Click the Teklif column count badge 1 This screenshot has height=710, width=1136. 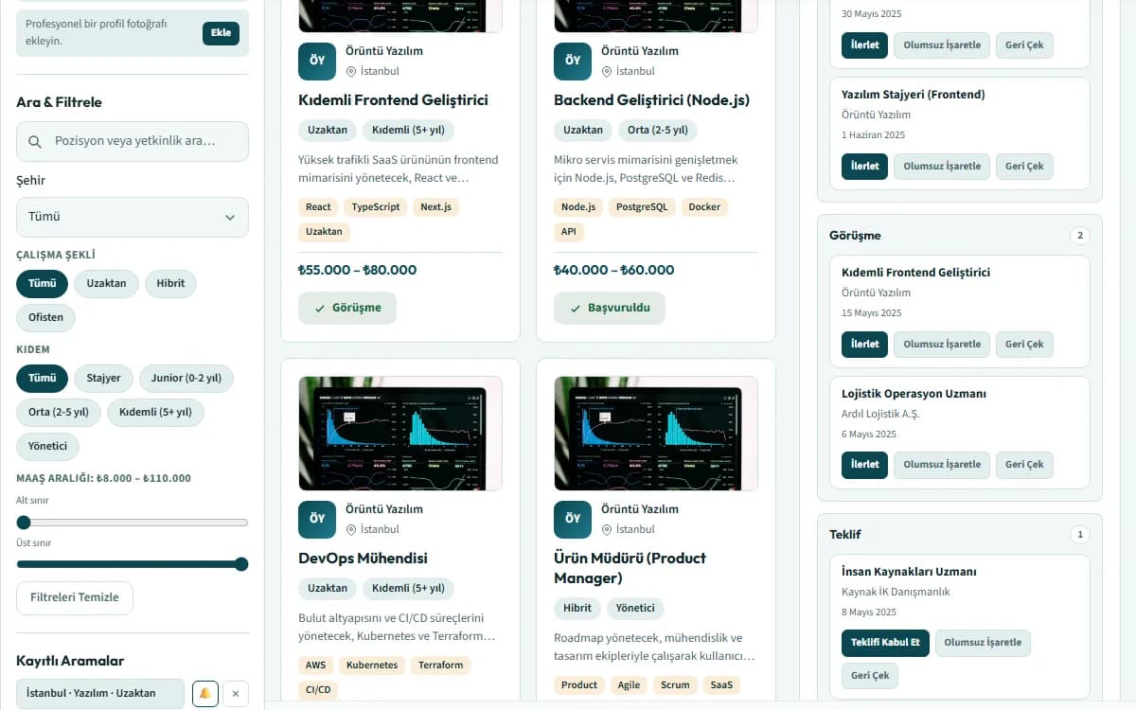pos(1080,535)
